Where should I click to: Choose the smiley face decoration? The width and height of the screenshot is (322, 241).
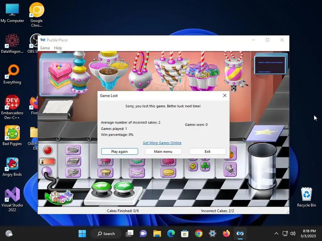tap(193, 166)
